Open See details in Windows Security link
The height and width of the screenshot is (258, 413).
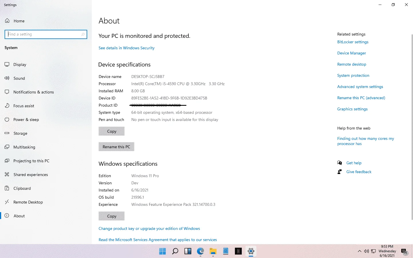126,48
